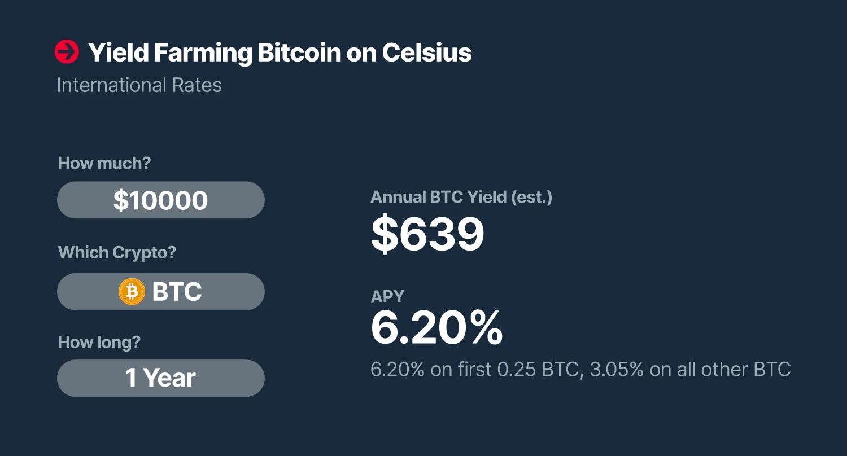Open the 1 Year duration selector
The width and height of the screenshot is (847, 456).
(160, 378)
